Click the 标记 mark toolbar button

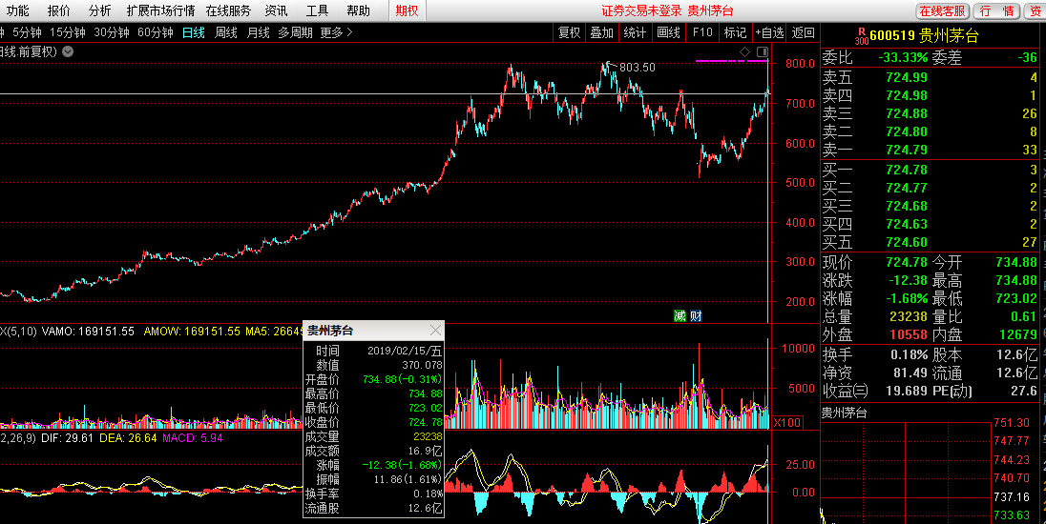735,32
